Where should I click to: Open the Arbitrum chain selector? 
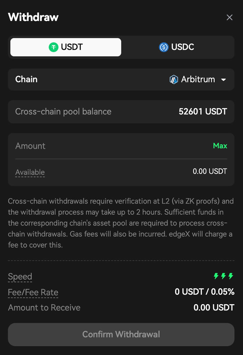tap(198, 79)
